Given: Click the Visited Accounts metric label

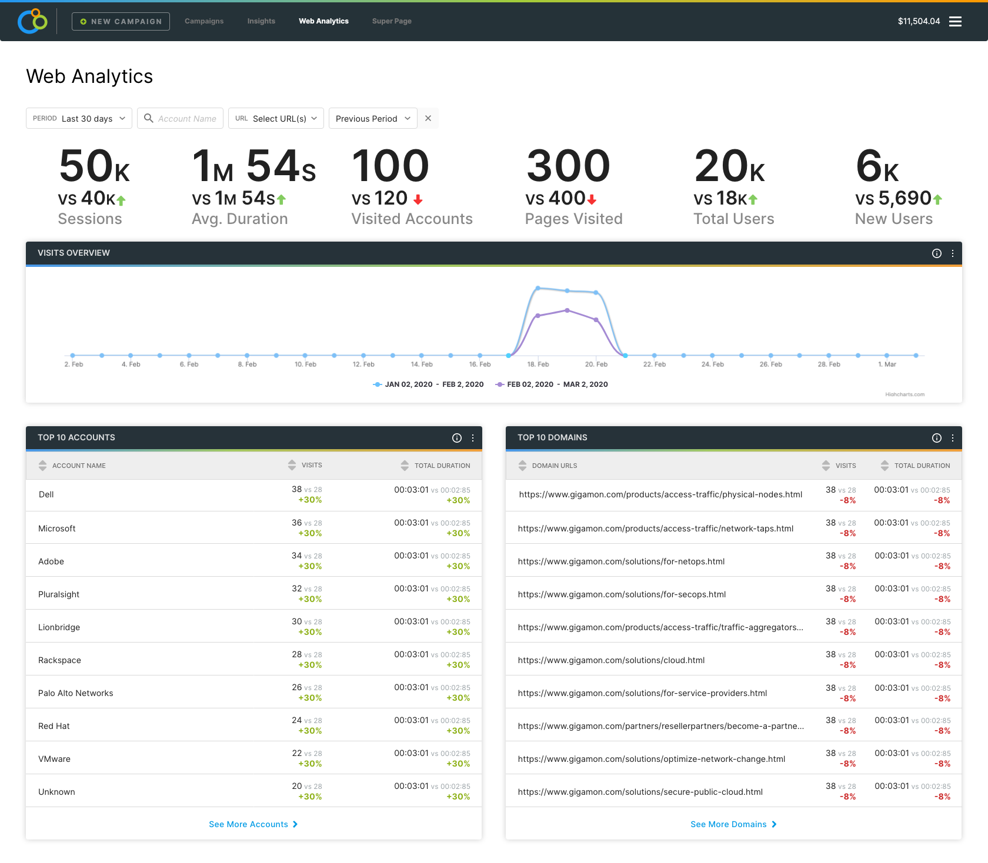Looking at the screenshot, I should [x=412, y=219].
